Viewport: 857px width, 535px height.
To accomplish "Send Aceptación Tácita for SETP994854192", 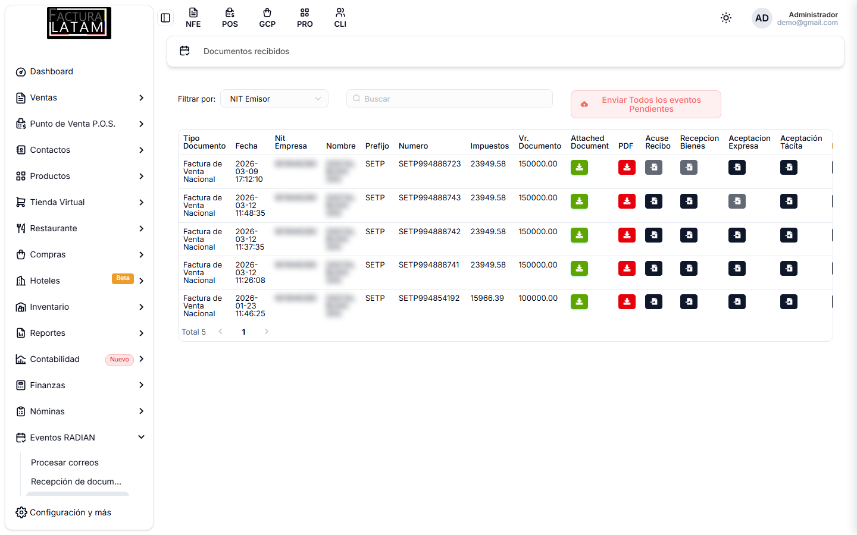I will tap(789, 302).
